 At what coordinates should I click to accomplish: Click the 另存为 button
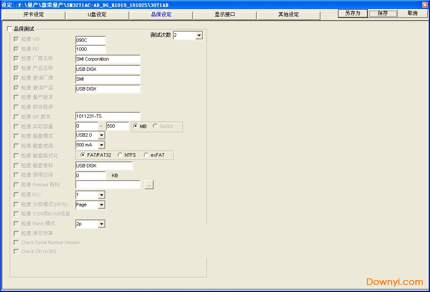click(x=353, y=13)
